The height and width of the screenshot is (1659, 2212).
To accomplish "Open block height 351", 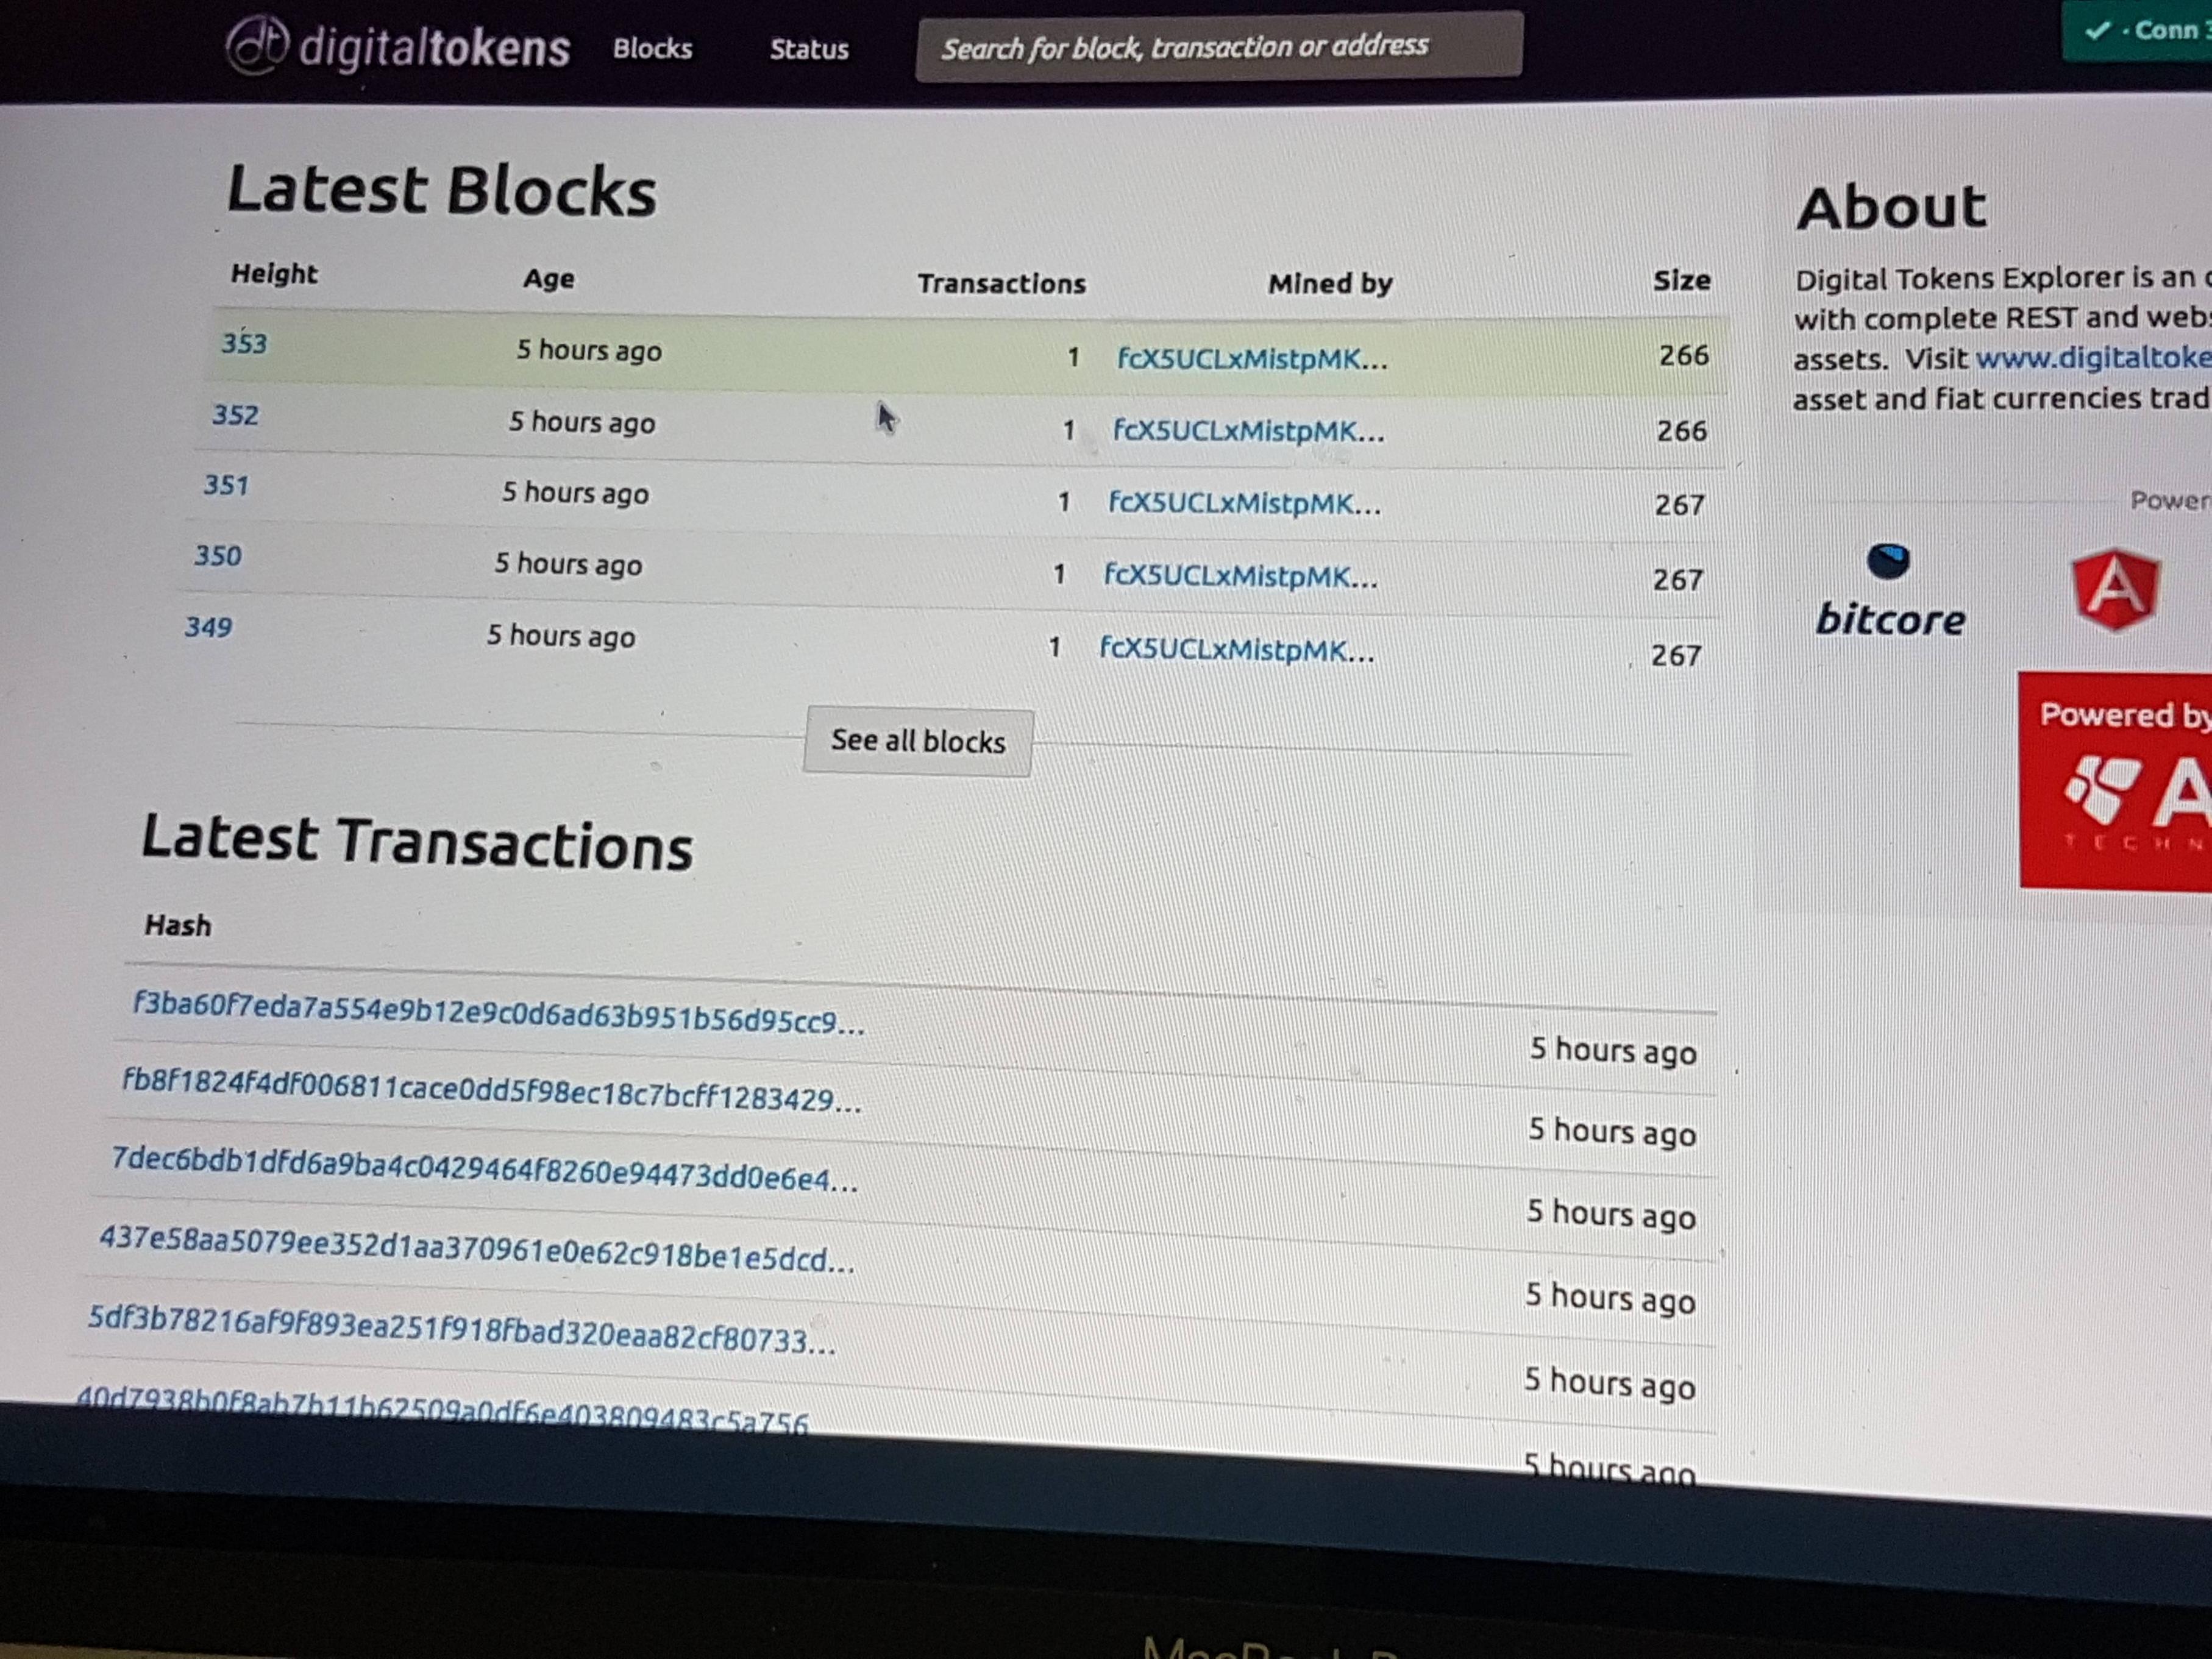I will pos(226,485).
